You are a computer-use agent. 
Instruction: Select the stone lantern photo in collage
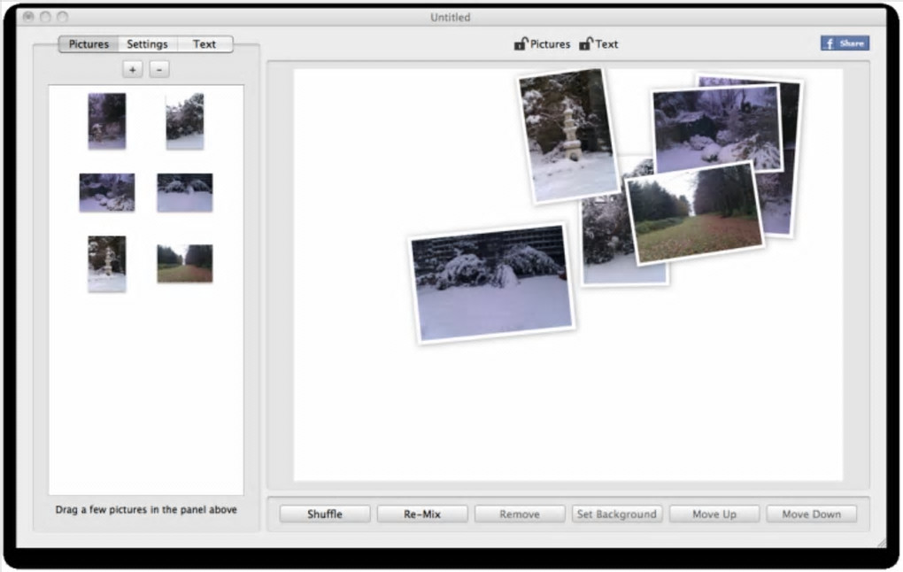coord(568,136)
